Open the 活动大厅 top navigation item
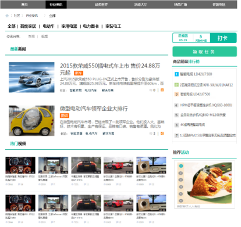Image resolution: width=241 pixels, height=227 pixels. [141, 5]
